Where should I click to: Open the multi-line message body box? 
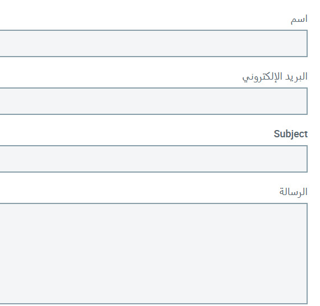[x=154, y=253]
